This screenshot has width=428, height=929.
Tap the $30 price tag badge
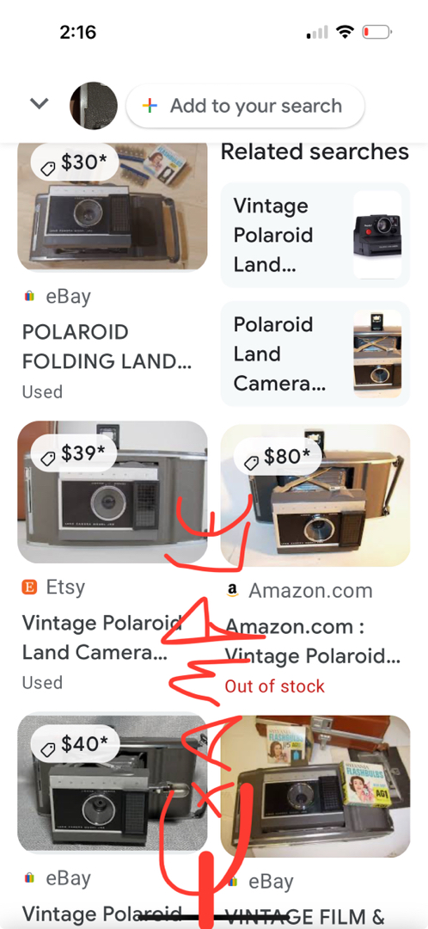click(x=75, y=163)
